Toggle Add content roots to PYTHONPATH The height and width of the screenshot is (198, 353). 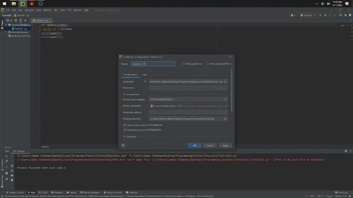(x=125, y=125)
